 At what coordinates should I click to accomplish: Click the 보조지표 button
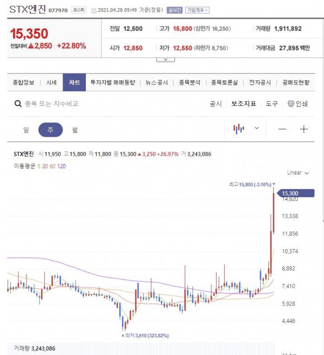click(x=244, y=104)
